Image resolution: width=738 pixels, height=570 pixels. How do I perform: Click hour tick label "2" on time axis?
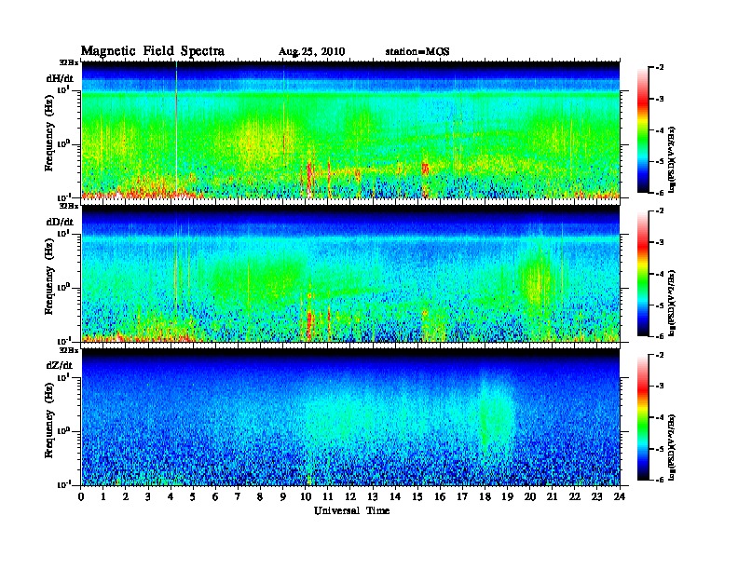click(x=126, y=496)
